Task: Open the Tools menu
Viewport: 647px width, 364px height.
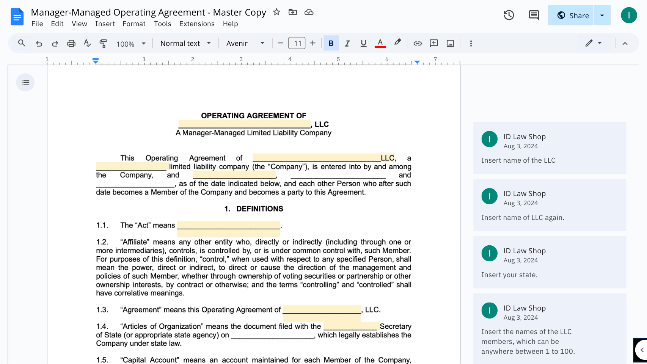Action: pyautogui.click(x=162, y=24)
